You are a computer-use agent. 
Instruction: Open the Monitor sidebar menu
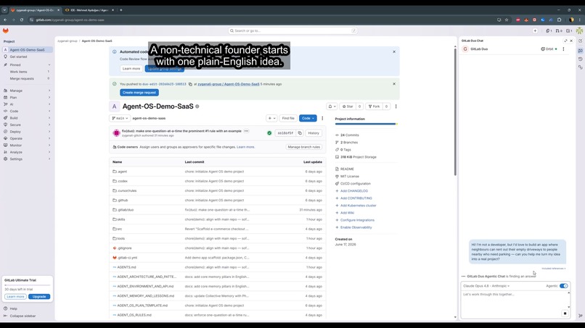point(26,146)
